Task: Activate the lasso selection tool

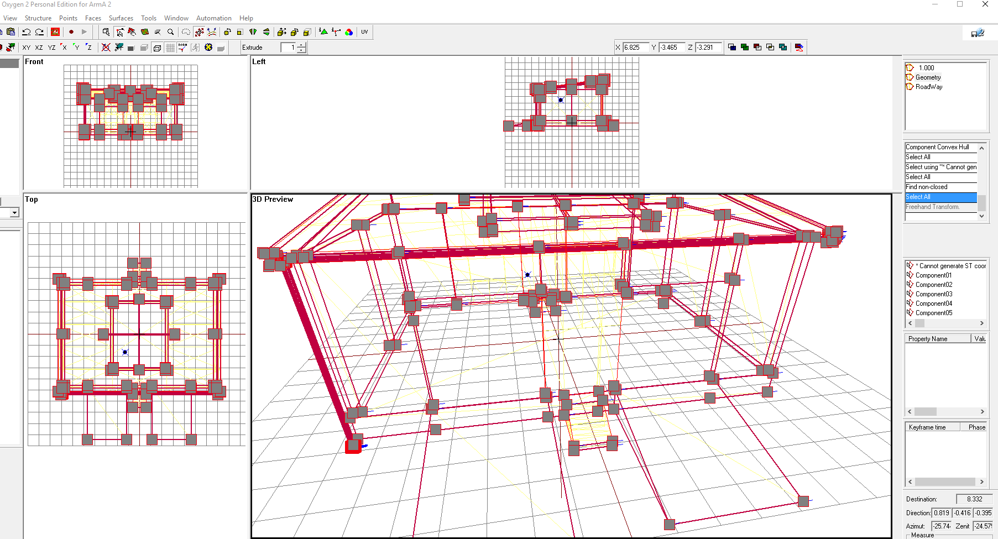Action: (x=186, y=32)
